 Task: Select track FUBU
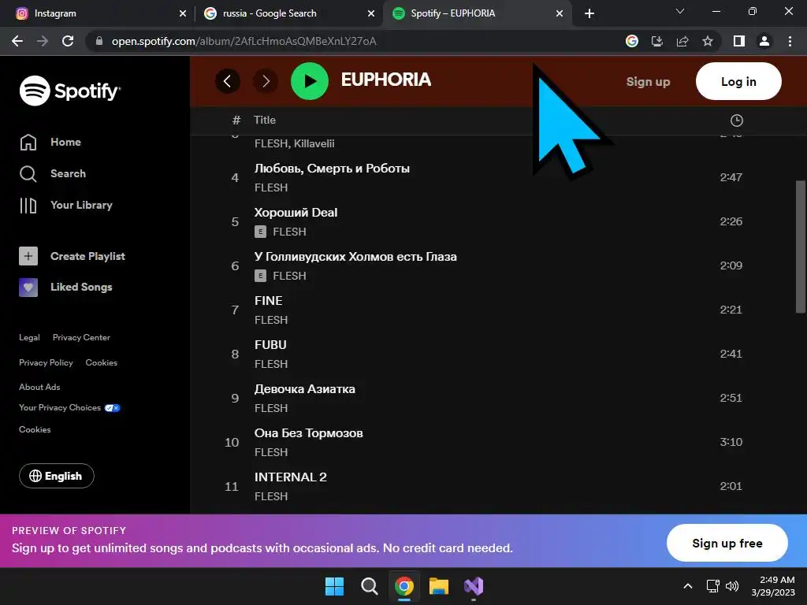point(270,345)
